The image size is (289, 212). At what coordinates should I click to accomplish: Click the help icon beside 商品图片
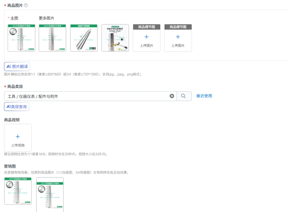point(26,5)
